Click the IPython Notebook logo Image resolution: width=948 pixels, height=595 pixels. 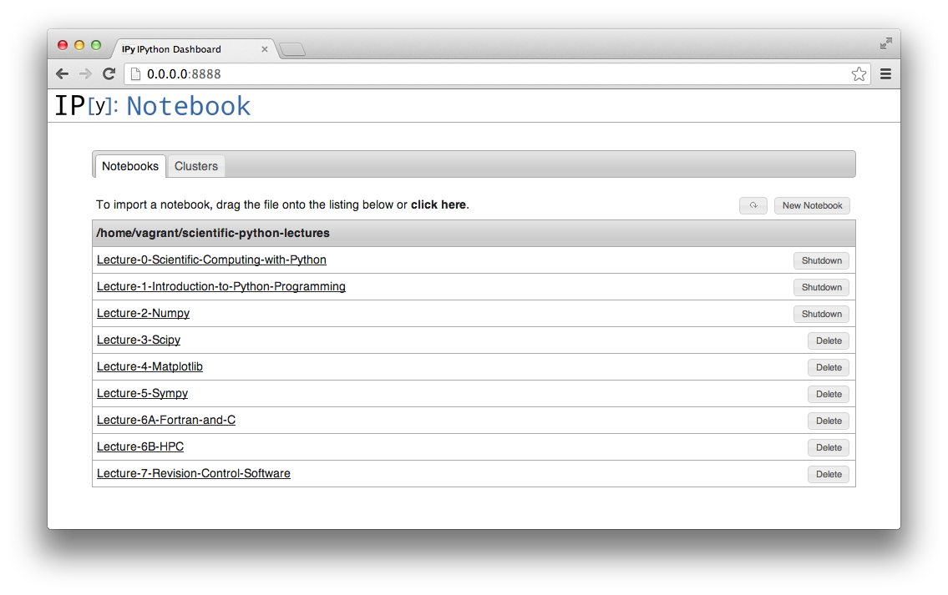click(x=153, y=106)
